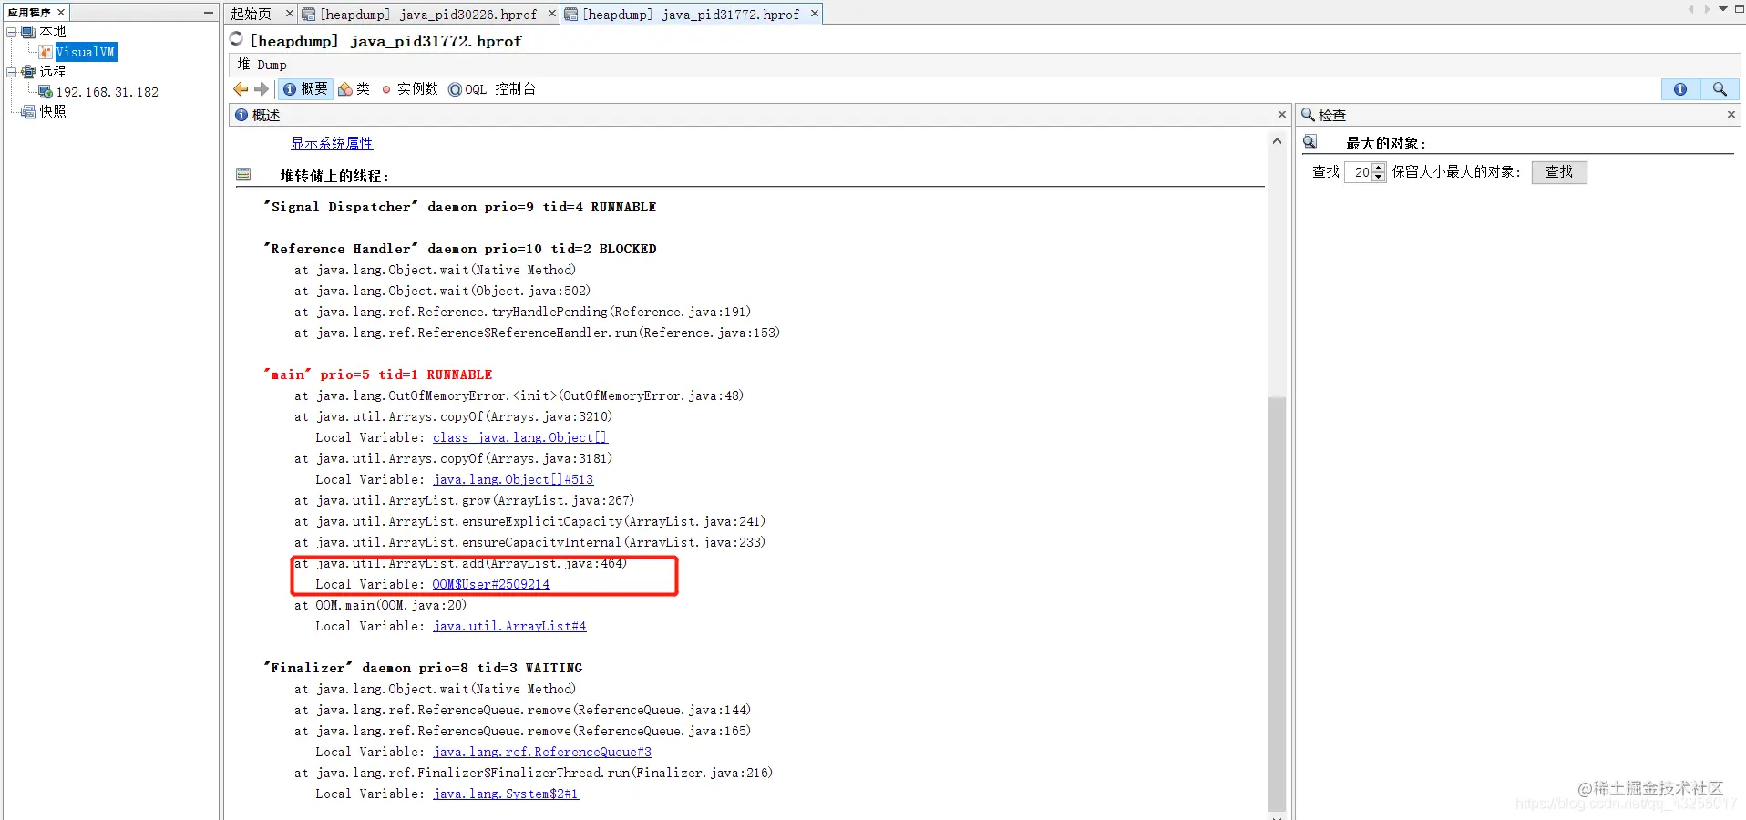Click the 查找 find button
This screenshot has width=1746, height=820.
click(x=1559, y=172)
